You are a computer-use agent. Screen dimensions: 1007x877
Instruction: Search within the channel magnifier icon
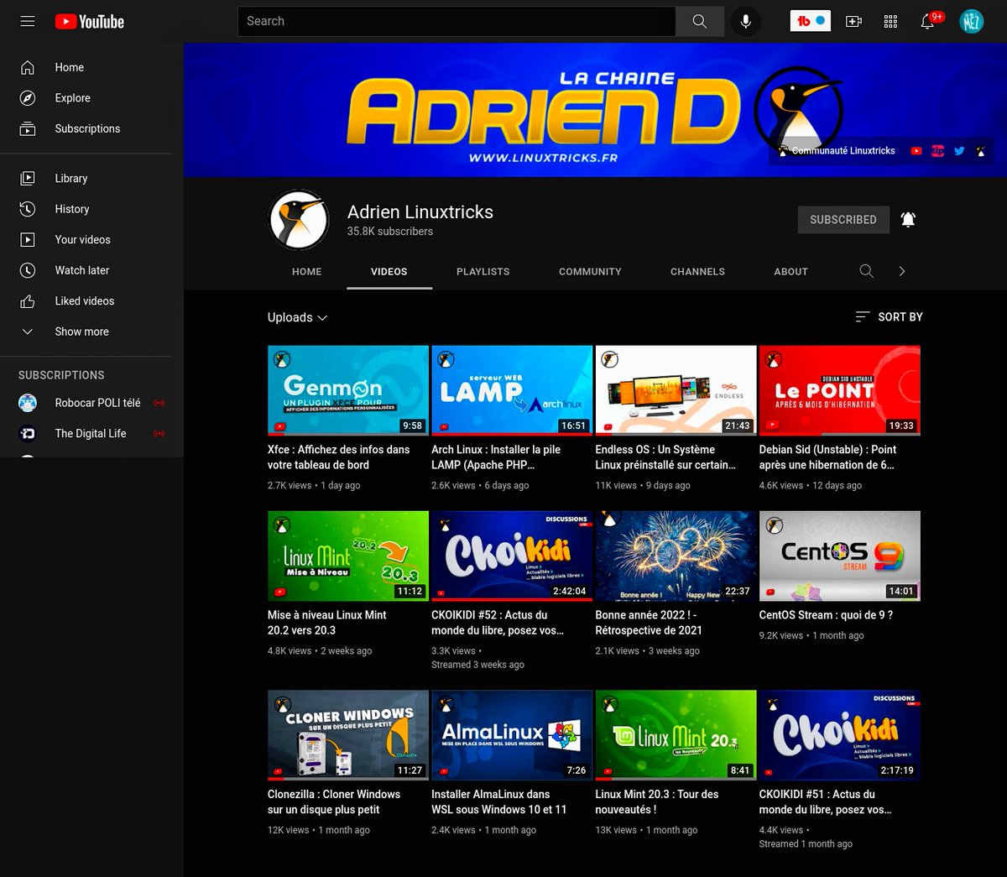867,271
